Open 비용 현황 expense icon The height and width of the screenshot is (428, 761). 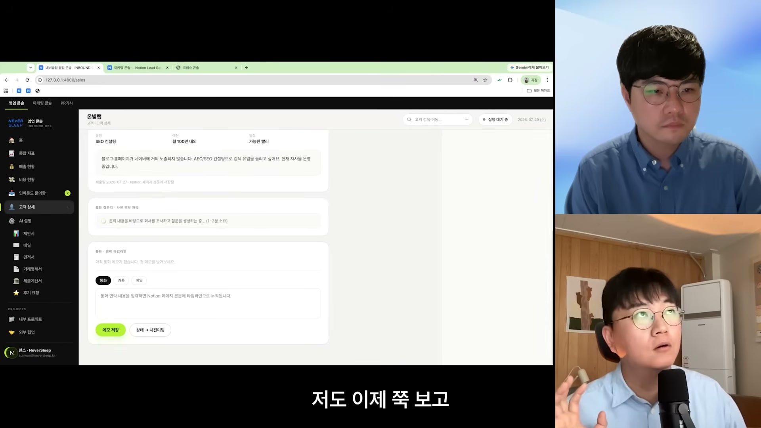[11, 180]
